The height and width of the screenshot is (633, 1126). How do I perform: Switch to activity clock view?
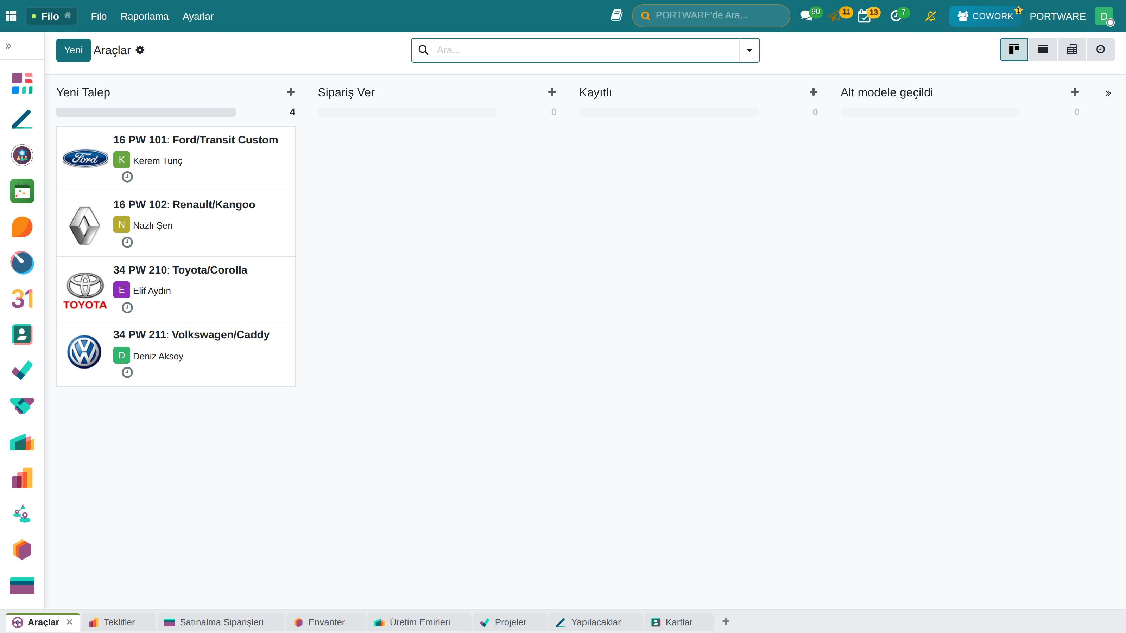(x=1101, y=49)
